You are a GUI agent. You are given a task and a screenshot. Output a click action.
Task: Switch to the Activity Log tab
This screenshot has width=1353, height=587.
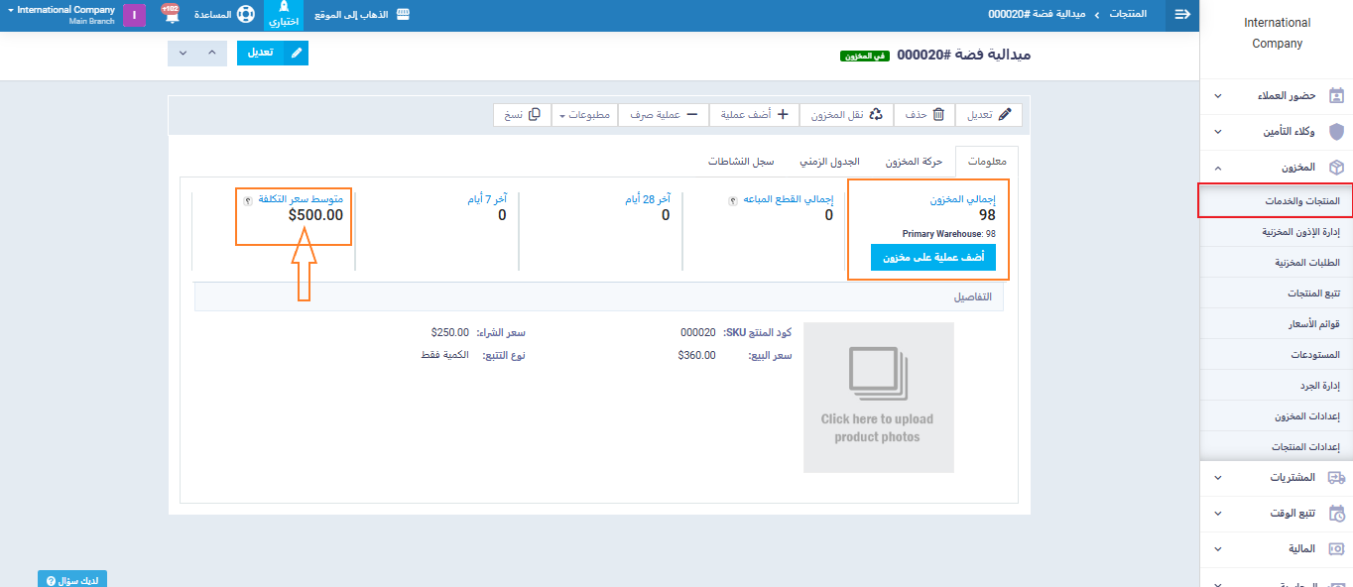pyautogui.click(x=741, y=162)
